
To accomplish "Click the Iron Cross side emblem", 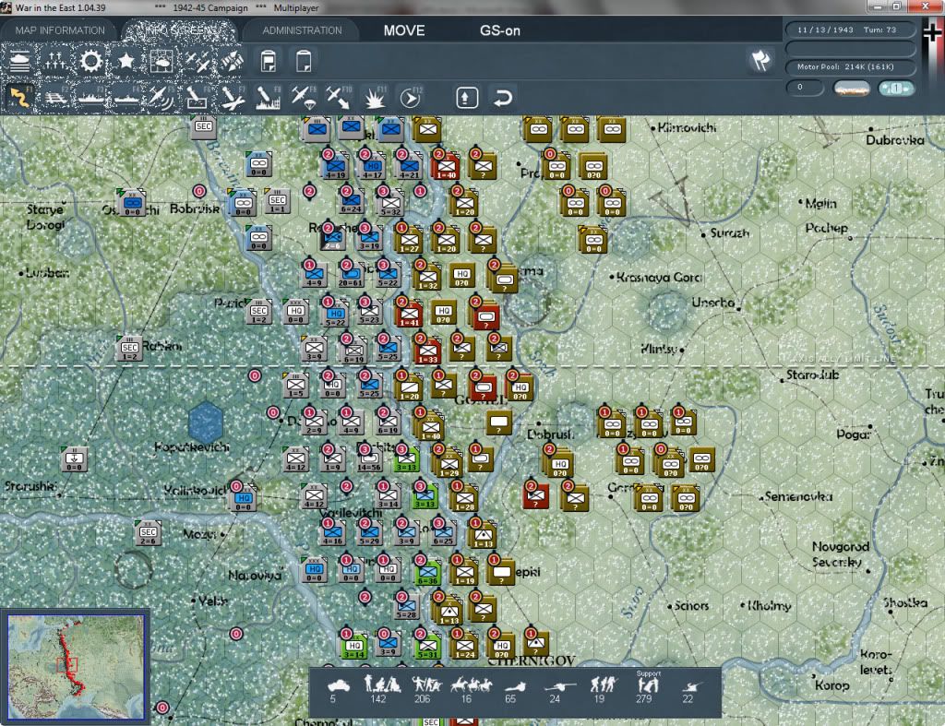I will (932, 31).
